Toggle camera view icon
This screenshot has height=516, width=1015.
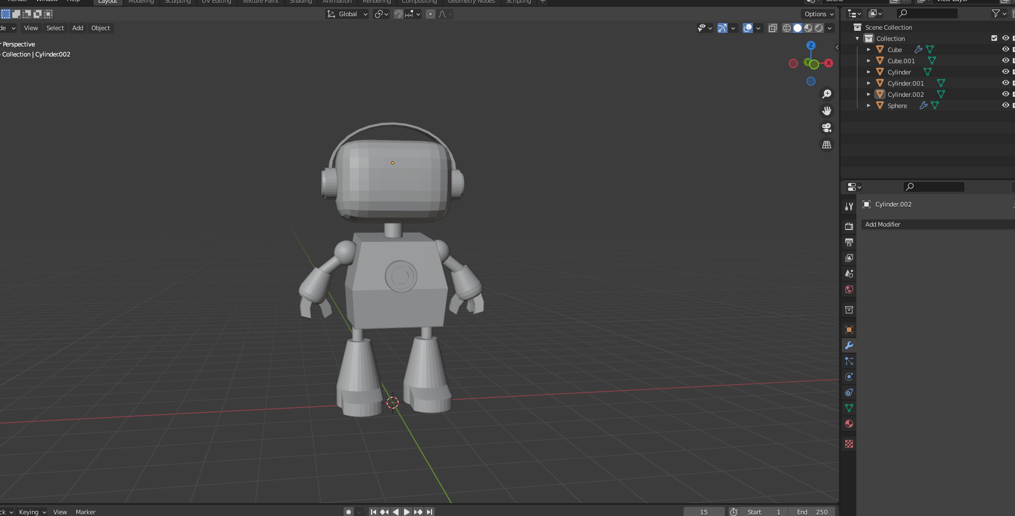[x=827, y=128]
